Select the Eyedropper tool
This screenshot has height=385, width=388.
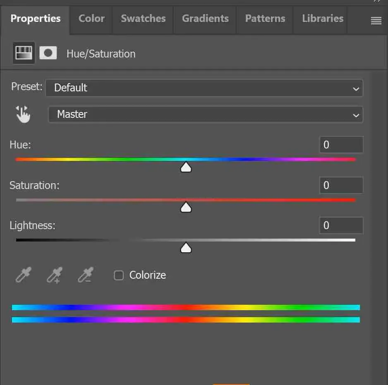tap(23, 275)
